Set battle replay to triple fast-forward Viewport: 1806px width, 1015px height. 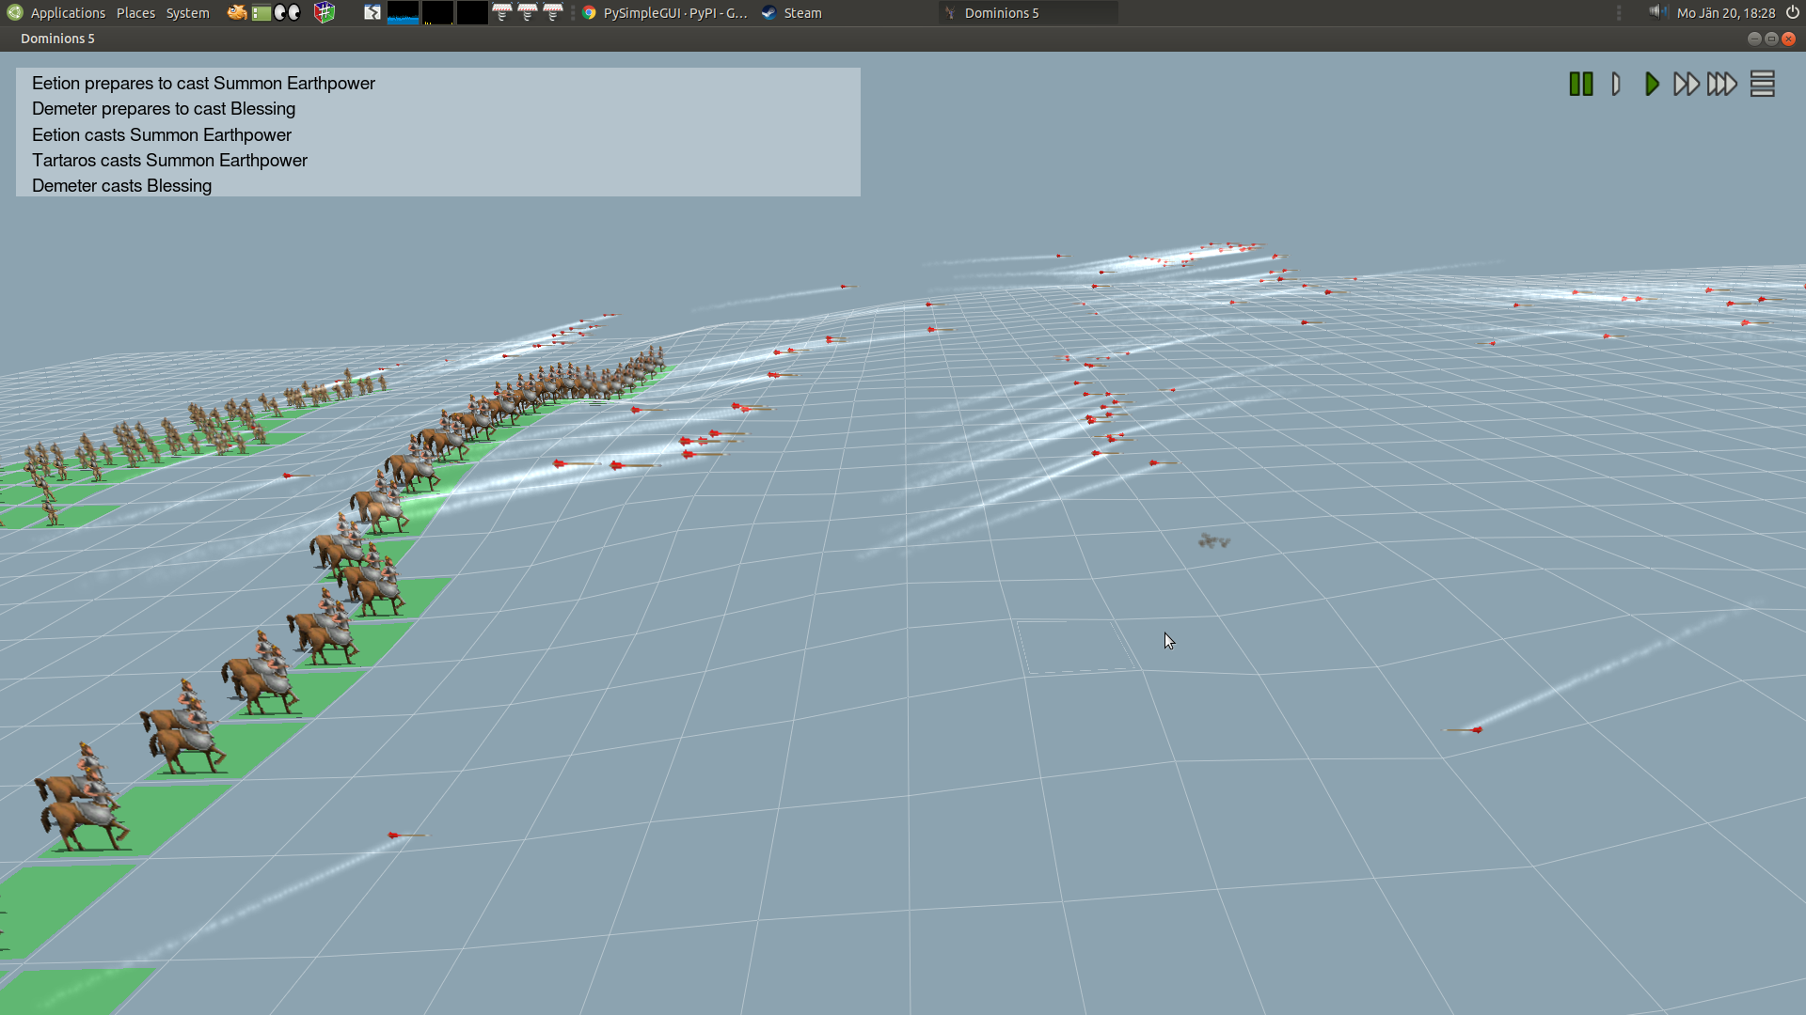(x=1721, y=84)
